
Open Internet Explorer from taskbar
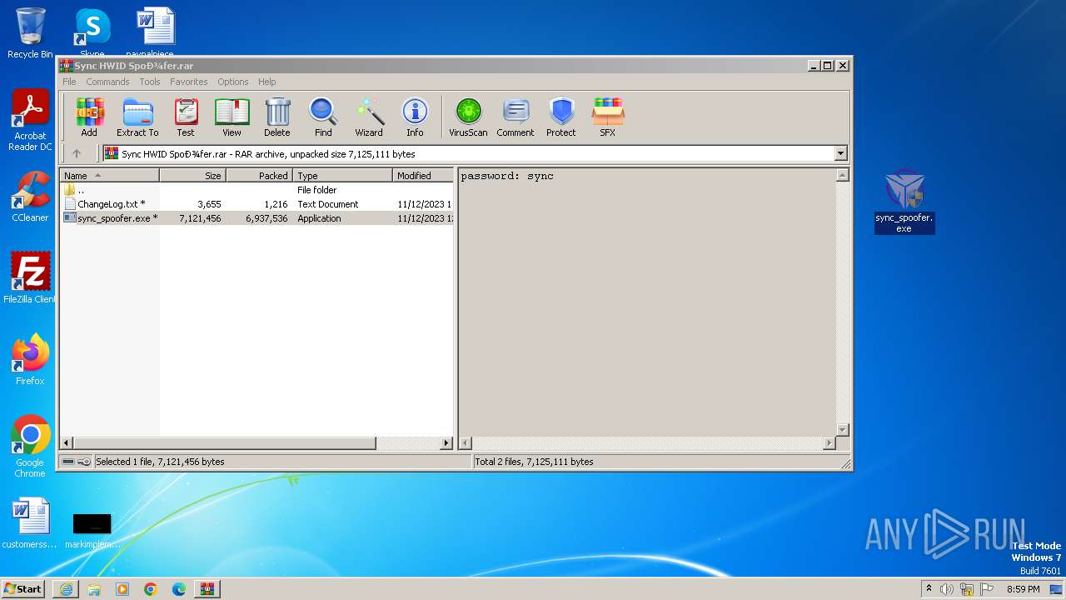[x=66, y=589]
